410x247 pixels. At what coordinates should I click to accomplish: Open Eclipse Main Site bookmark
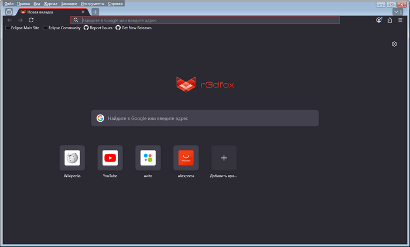pos(22,28)
